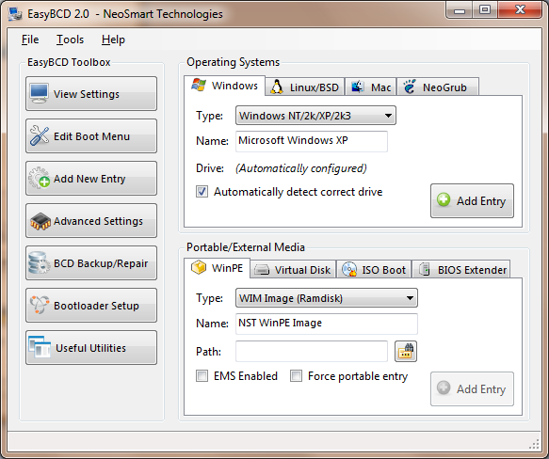Open the Windows Type dropdown

coord(315,116)
